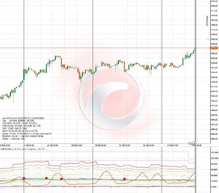Click the '2 Mar 00:00' time axis label
Screen dimensions: 219x193
196,145
